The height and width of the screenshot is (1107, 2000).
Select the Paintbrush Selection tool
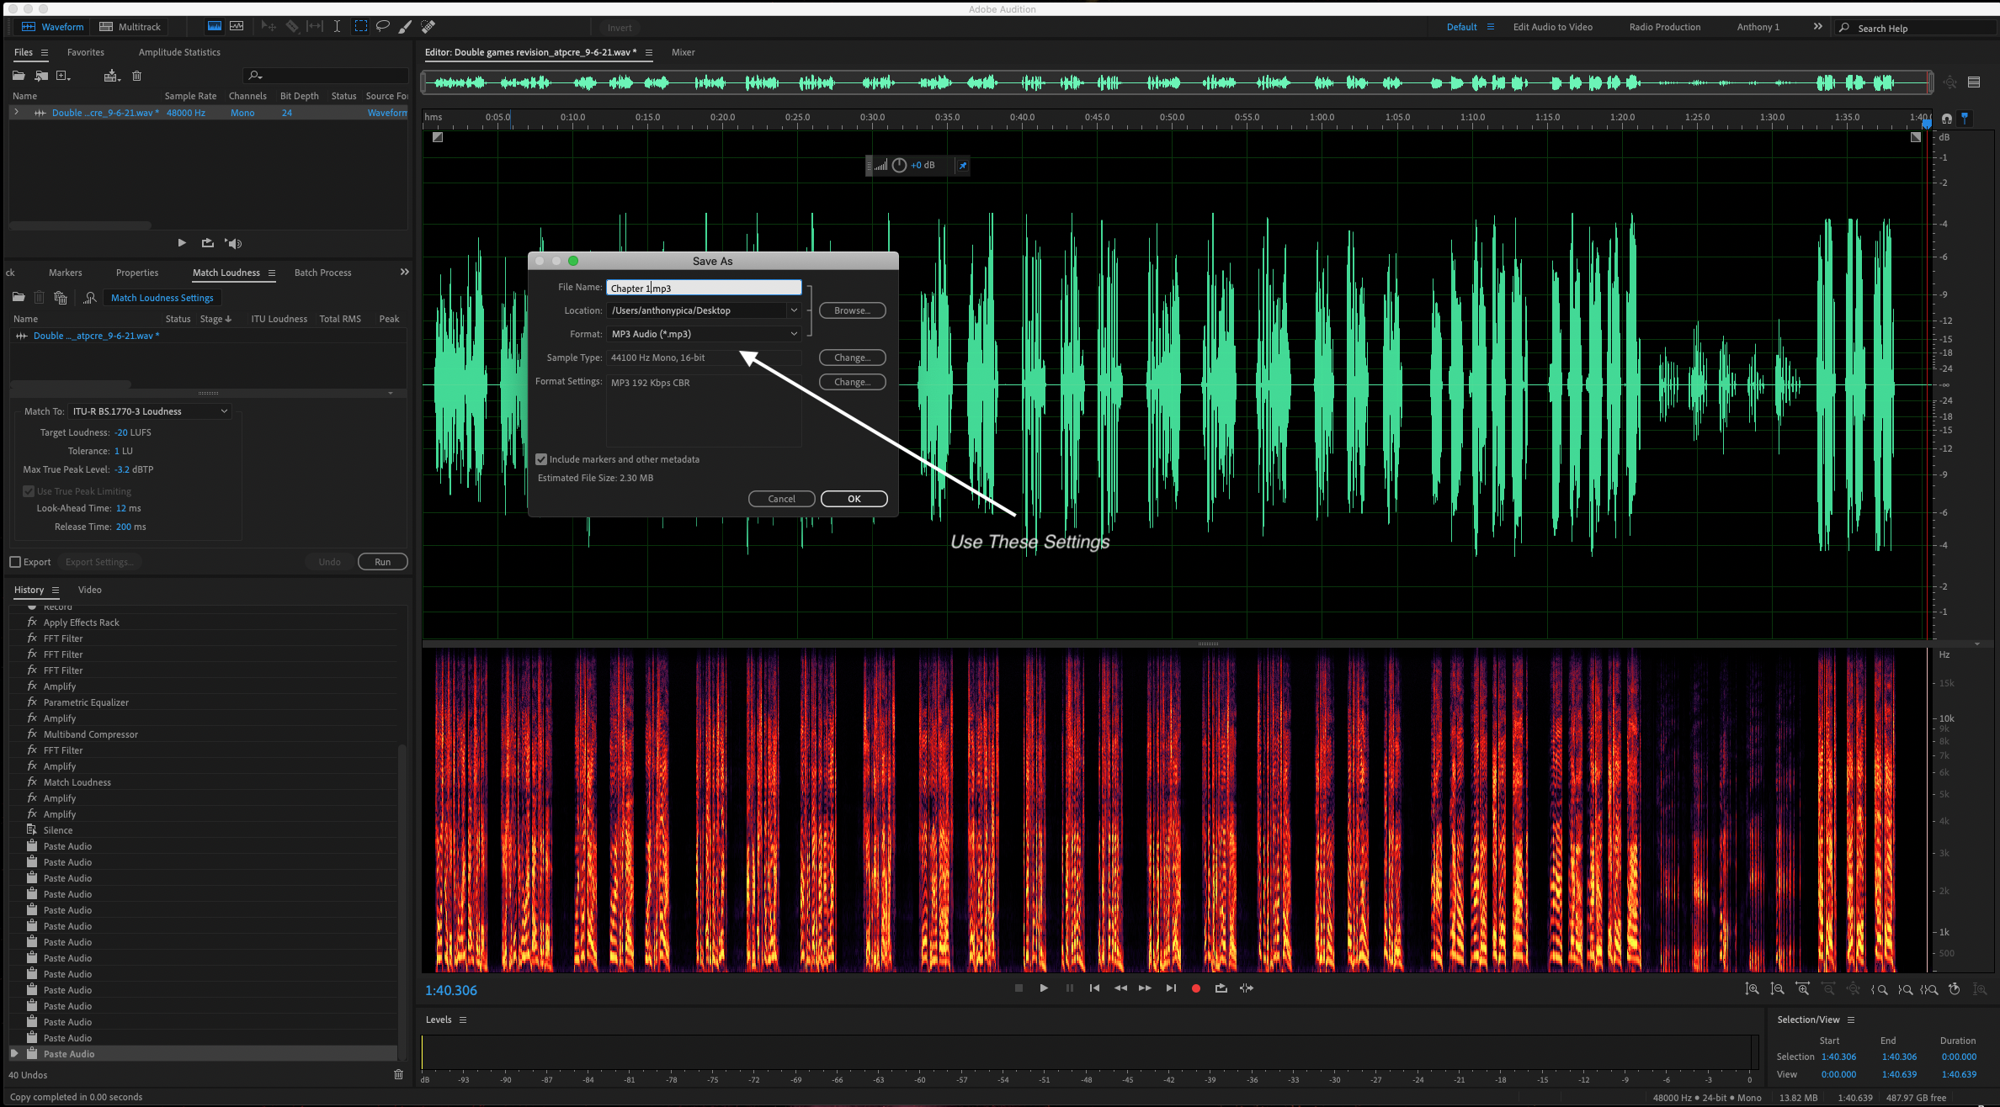point(405,27)
